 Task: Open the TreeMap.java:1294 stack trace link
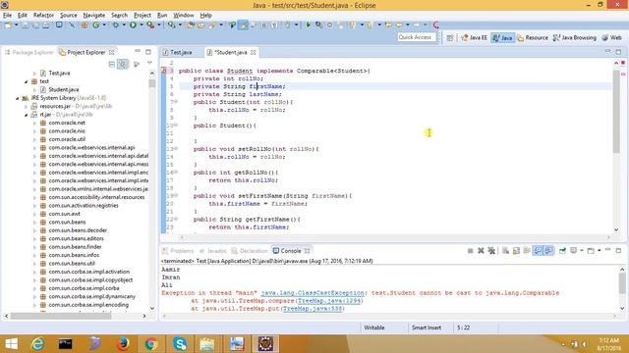[x=329, y=301]
